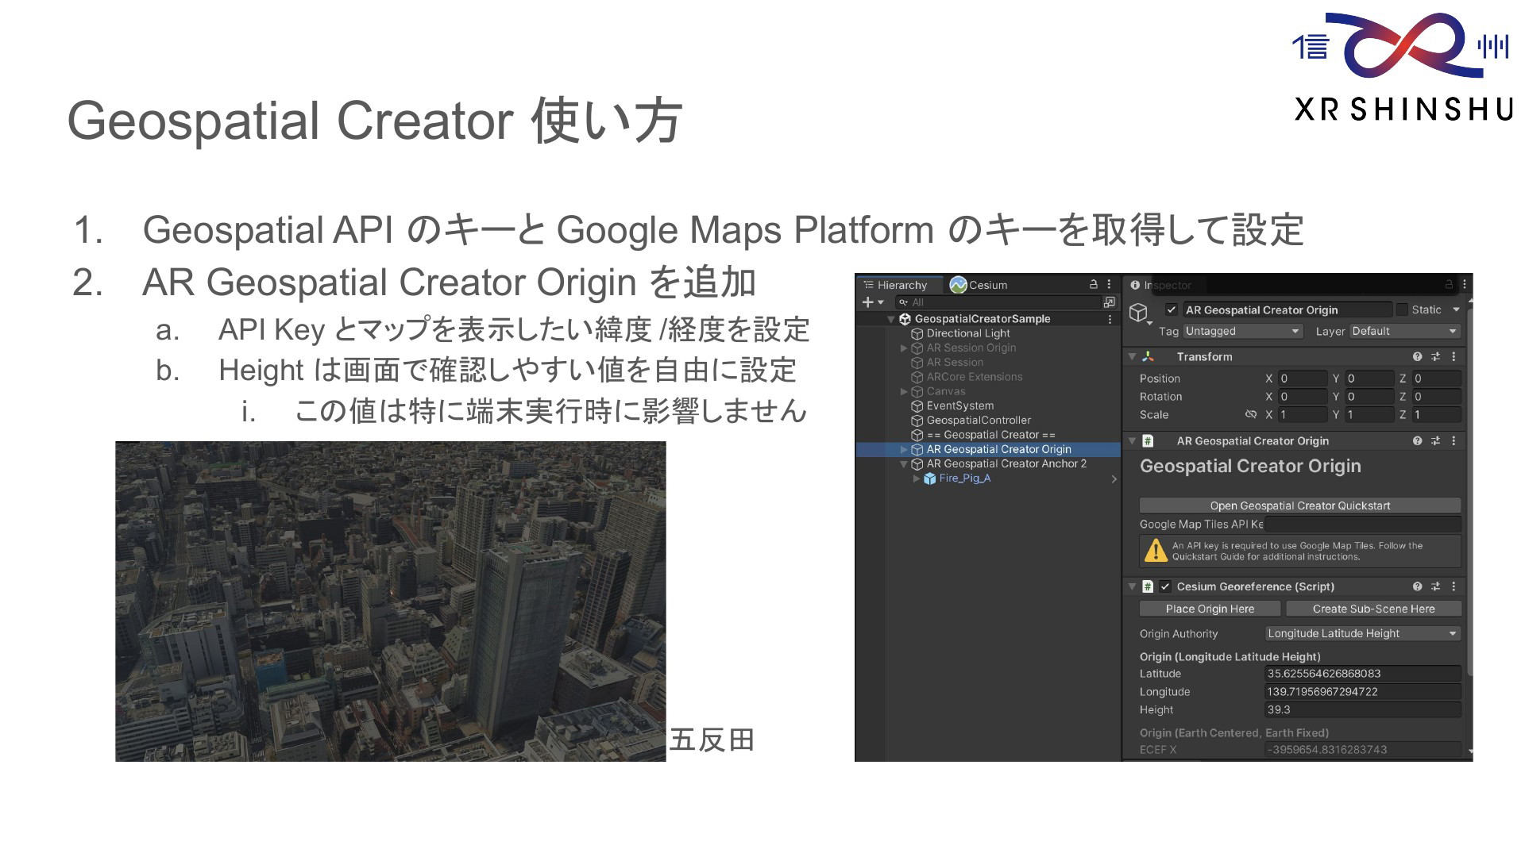The height and width of the screenshot is (857, 1525).
Task: Toggle the Static checkbox
Action: (1402, 310)
